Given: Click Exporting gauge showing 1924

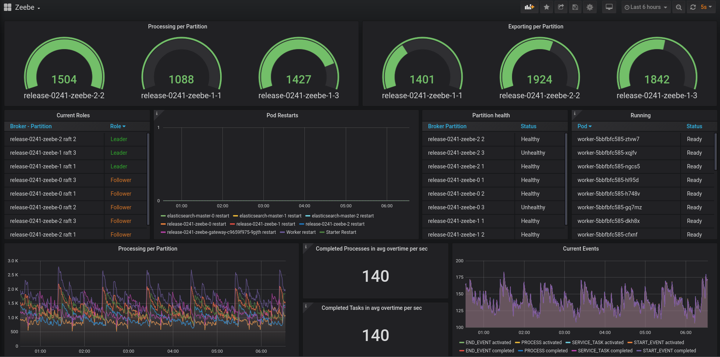Looking at the screenshot, I should 540,68.
